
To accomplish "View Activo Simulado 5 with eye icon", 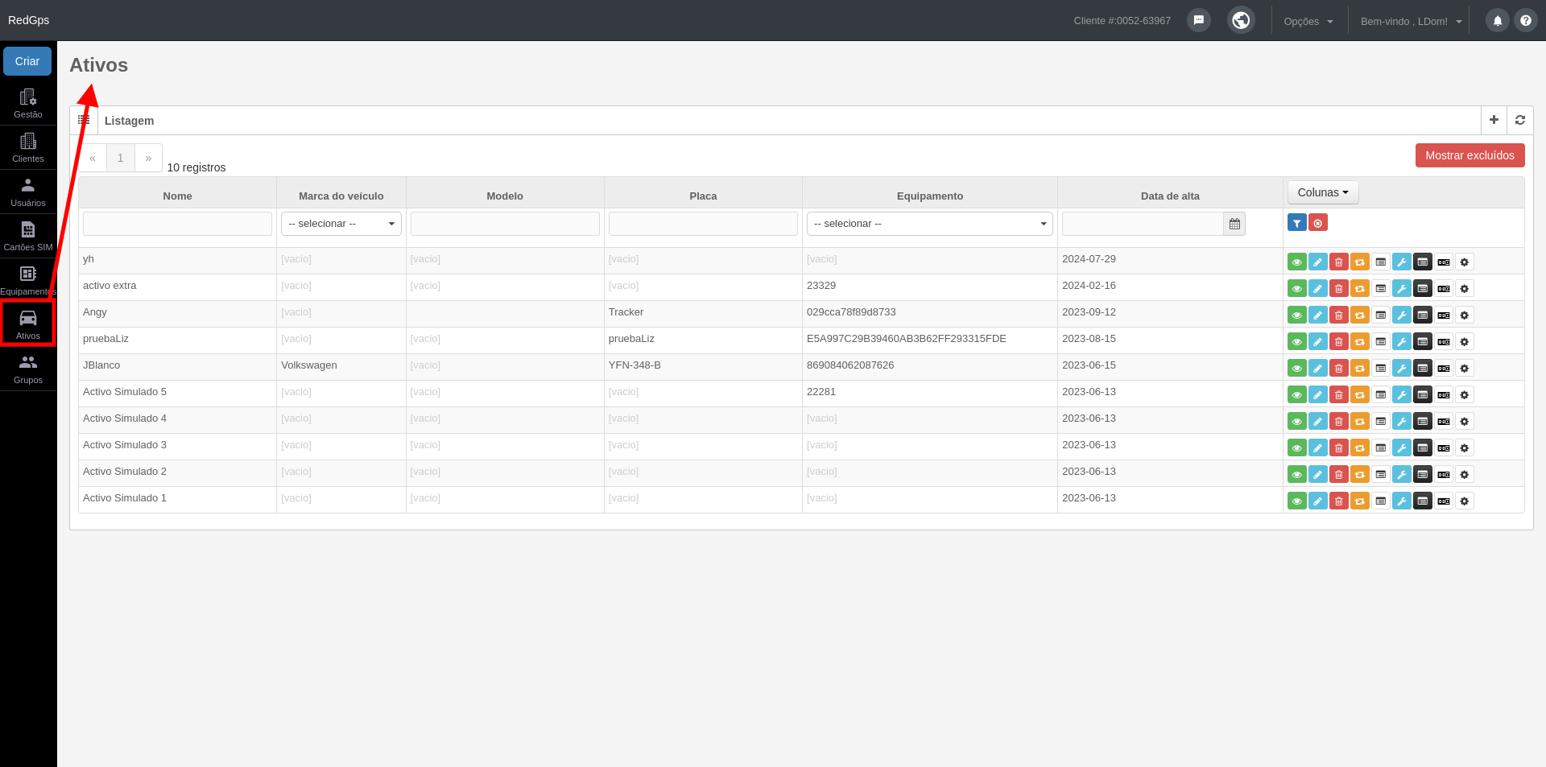I will pyautogui.click(x=1296, y=394).
